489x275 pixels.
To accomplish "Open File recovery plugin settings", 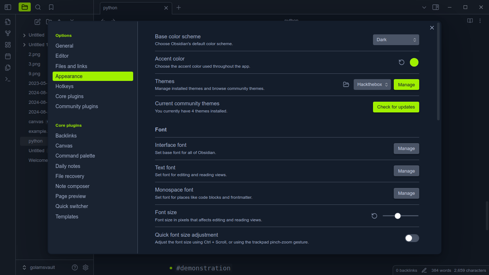I will [93, 176].
